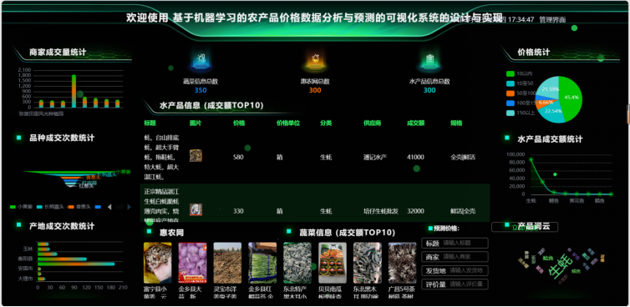Toggle the 10至50 pie legend item
Viewport: 630px width, 307px height.
click(520, 83)
